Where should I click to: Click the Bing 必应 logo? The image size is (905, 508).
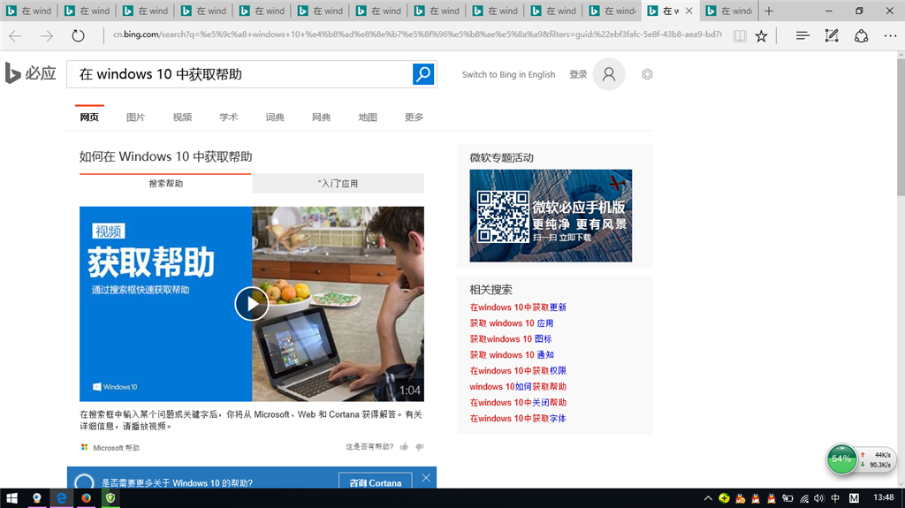tap(31, 73)
